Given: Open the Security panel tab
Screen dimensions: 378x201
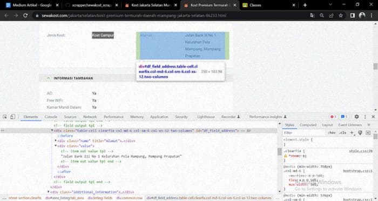Looking at the screenshot, I should pos(181,117).
